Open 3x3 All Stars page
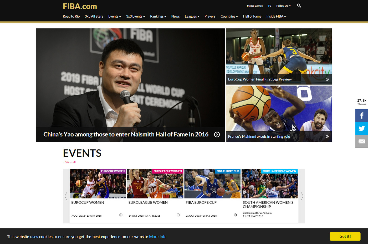Screen dimensions: 368x244 coord(94,16)
